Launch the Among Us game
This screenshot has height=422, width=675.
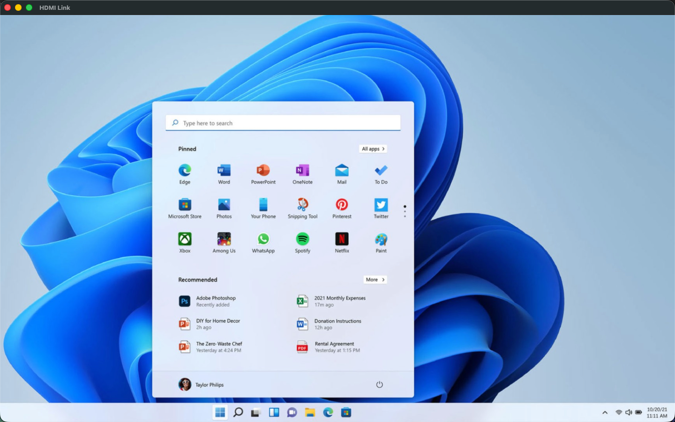coord(224,243)
